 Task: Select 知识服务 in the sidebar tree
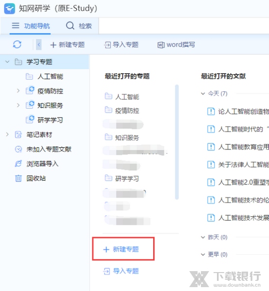(x=50, y=106)
